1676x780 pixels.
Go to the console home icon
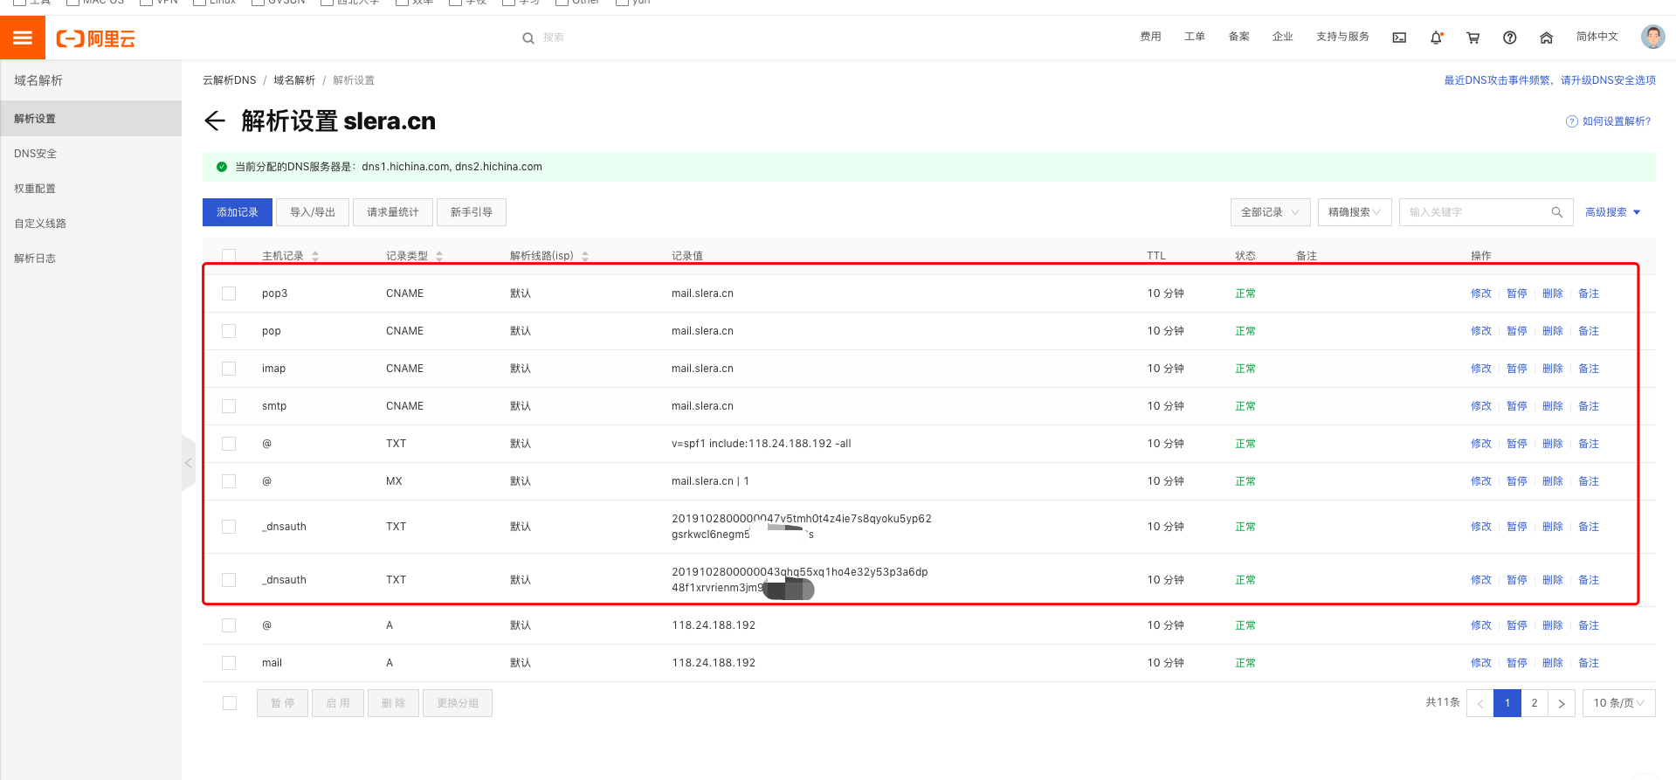click(x=1546, y=38)
